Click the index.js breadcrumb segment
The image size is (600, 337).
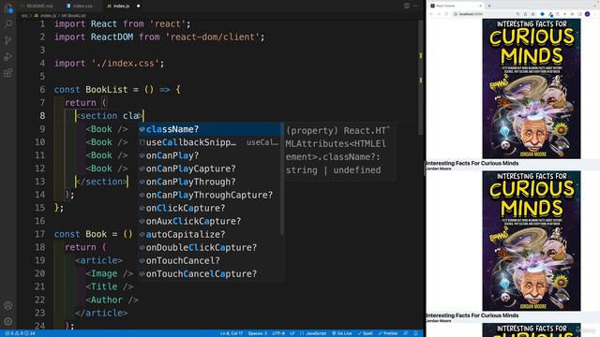(x=46, y=16)
